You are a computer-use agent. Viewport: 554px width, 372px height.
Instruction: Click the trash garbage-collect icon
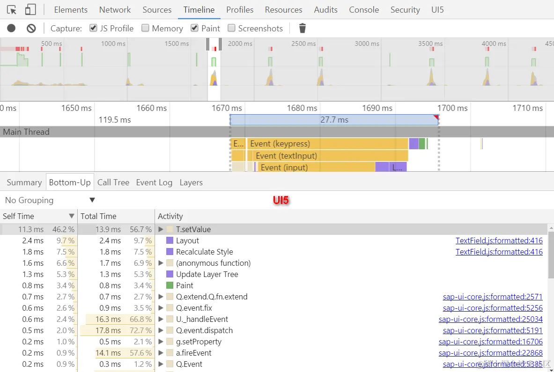tap(302, 28)
